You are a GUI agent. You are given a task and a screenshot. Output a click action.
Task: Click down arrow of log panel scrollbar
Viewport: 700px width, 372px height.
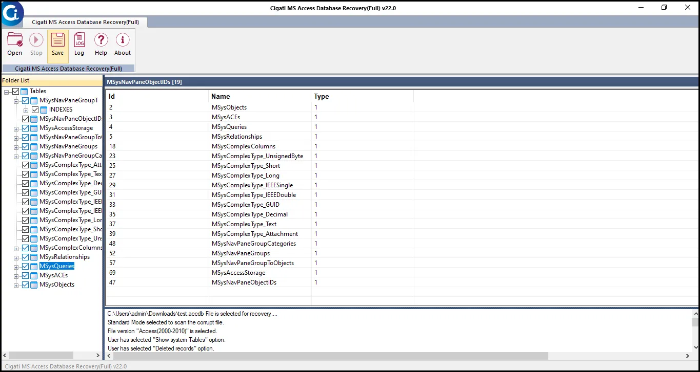[695, 347]
